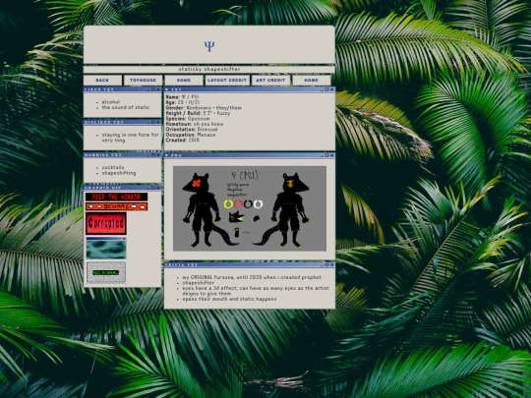Click 'Hometown: oh you know' line
Screen dimensions: 531x398
(x=195, y=124)
